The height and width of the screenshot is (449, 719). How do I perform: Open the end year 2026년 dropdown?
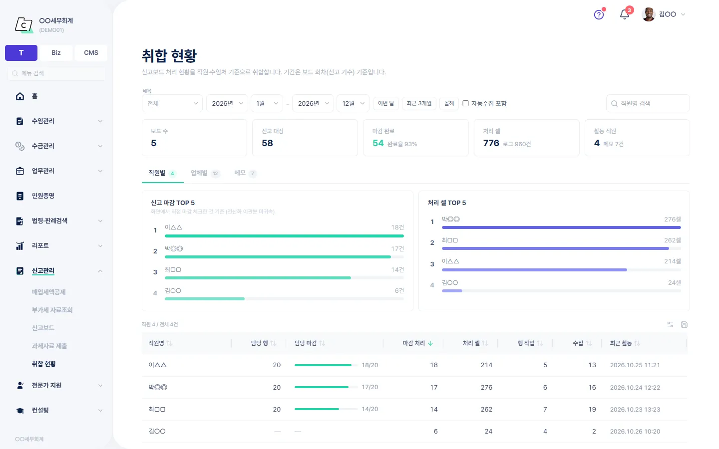(x=313, y=103)
